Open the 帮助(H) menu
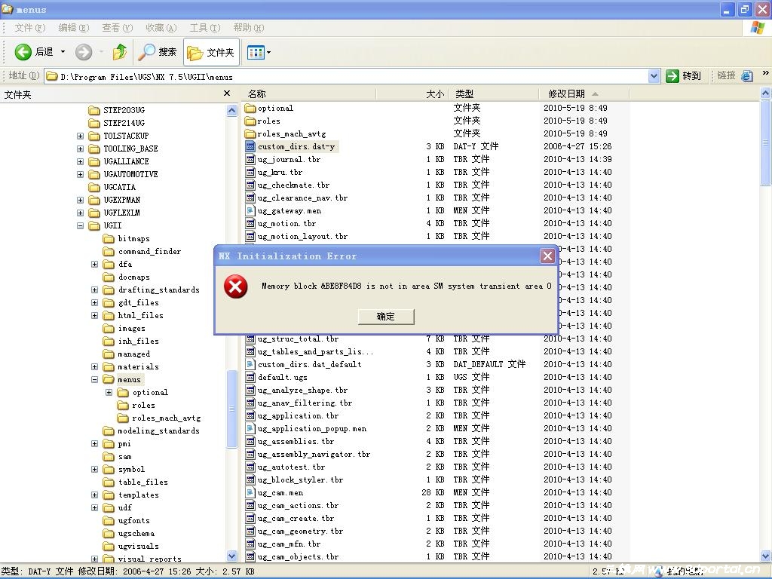Viewport: 772px width, 579px height. [x=249, y=28]
